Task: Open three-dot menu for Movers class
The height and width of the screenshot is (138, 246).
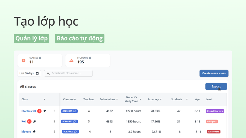Action: point(54,131)
